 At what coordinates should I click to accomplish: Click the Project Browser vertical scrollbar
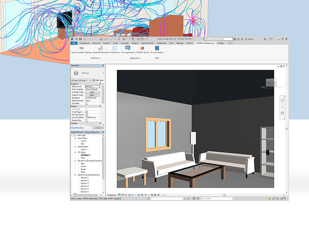[103, 158]
